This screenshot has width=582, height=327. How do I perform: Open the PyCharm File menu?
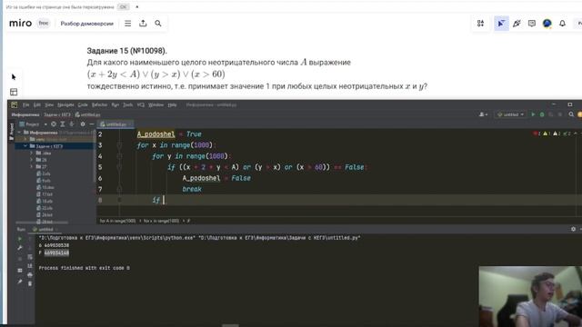click(x=25, y=105)
